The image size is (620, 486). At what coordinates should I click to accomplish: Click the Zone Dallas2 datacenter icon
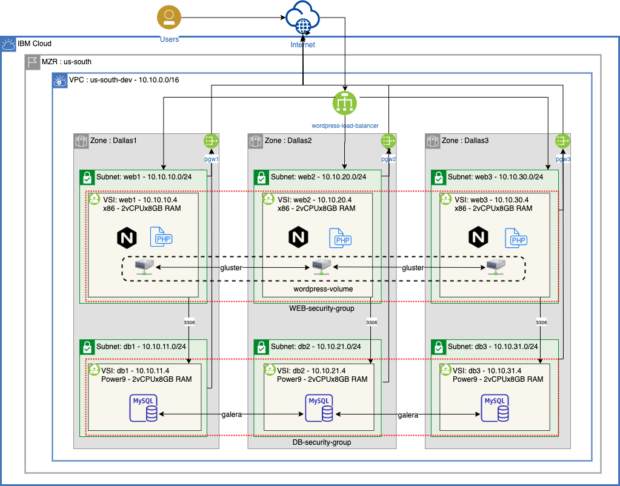coord(255,141)
